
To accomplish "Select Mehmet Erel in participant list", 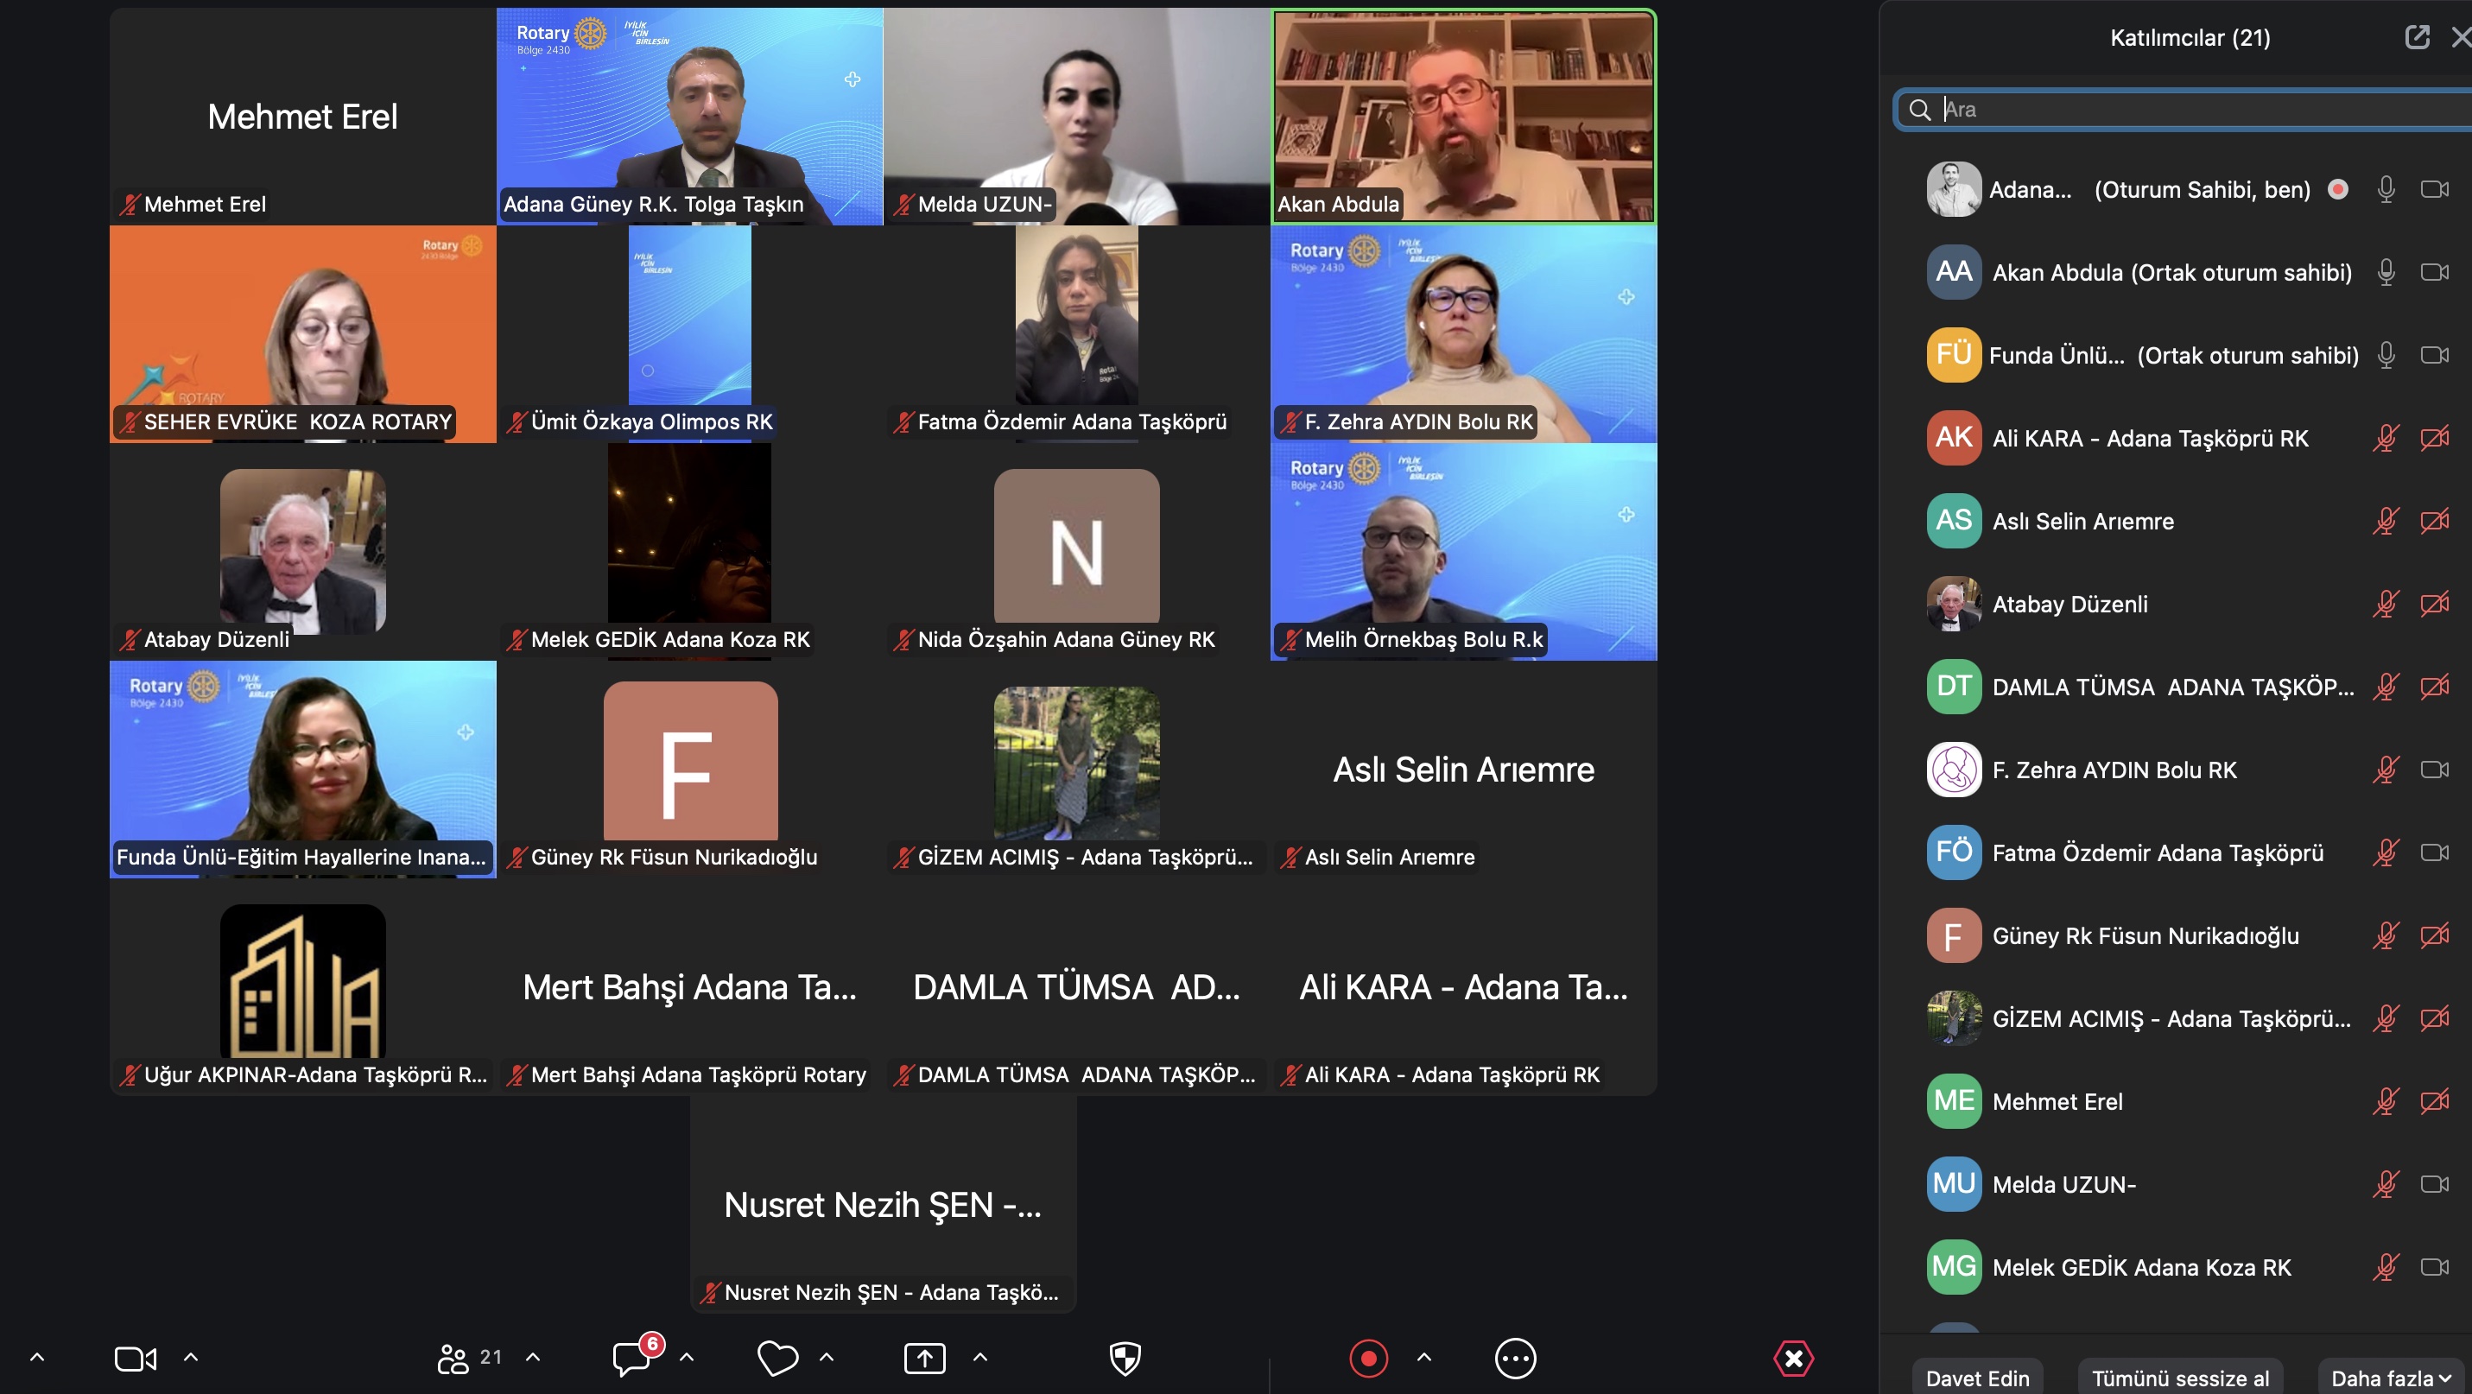I will (x=2057, y=1101).
